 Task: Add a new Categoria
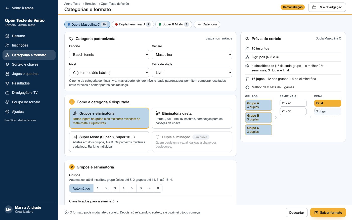pyautogui.click(x=207, y=24)
